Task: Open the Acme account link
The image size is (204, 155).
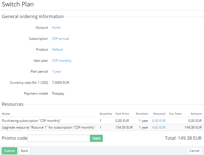Action: click(x=56, y=28)
